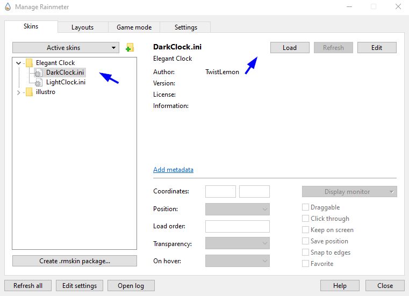Select the Elegant Clock folder name
Screen dimensions: 409x296
point(55,63)
